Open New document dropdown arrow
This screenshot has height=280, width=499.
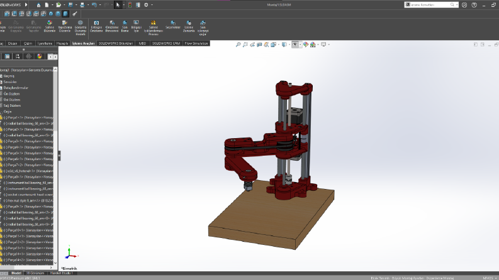click(x=51, y=5)
